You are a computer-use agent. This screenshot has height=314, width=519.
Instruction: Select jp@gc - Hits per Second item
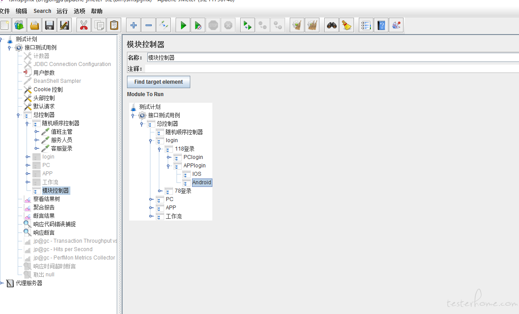point(63,249)
